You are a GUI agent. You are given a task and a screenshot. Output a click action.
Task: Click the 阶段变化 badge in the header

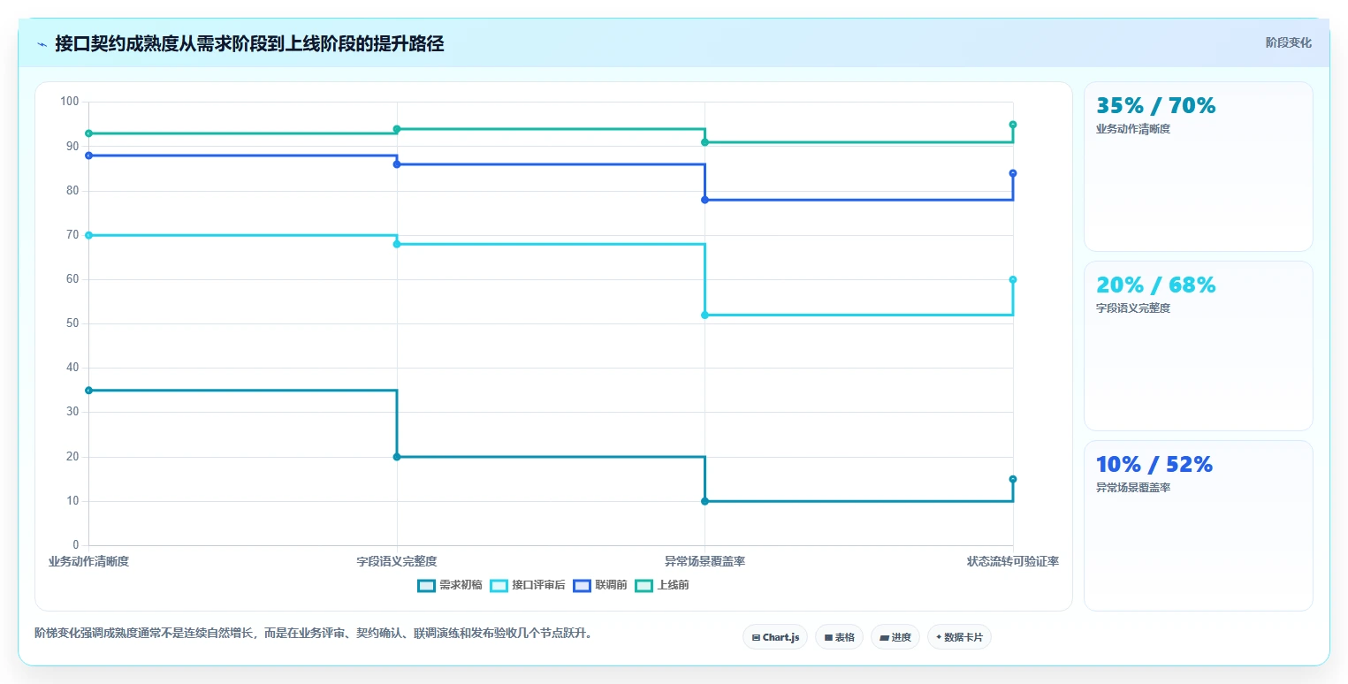pos(1288,42)
